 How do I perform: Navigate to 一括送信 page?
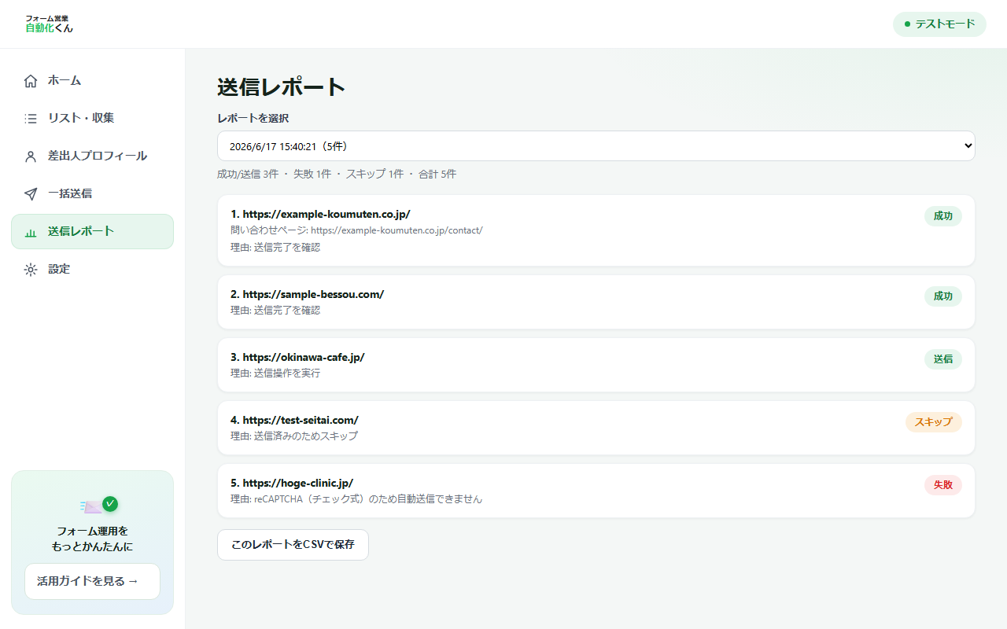[x=92, y=193]
